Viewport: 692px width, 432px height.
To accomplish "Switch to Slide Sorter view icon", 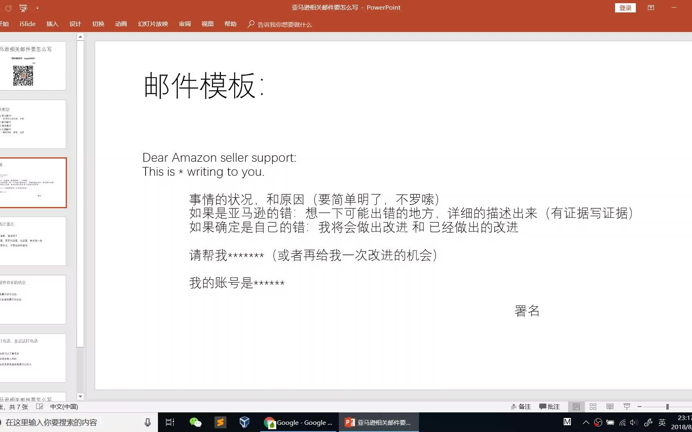I will pyautogui.click(x=593, y=406).
